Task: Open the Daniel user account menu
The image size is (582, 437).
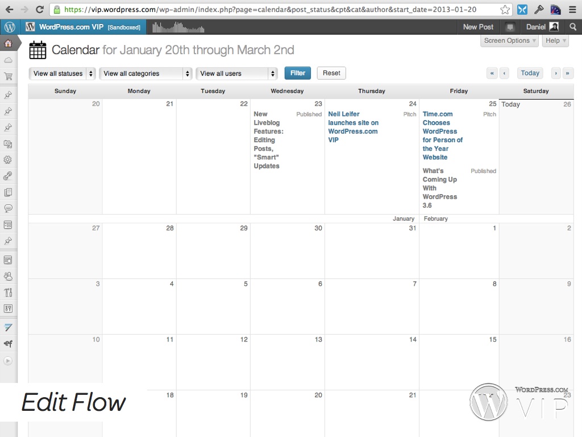Action: click(x=542, y=27)
